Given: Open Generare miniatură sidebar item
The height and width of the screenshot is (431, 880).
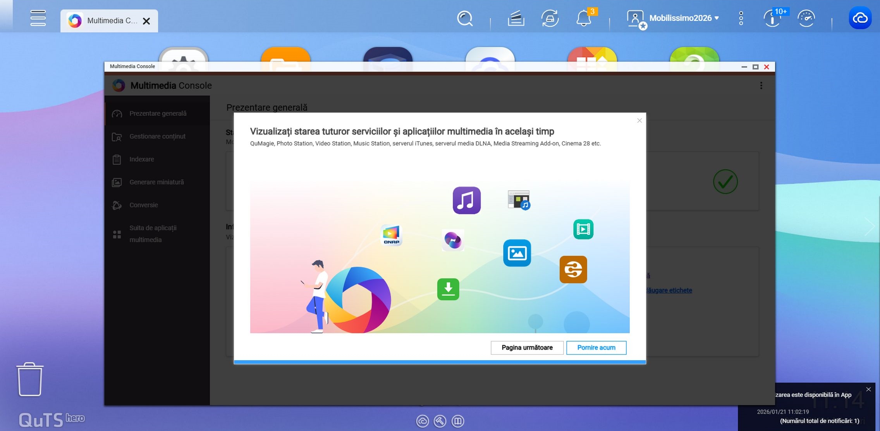Looking at the screenshot, I should (156, 182).
